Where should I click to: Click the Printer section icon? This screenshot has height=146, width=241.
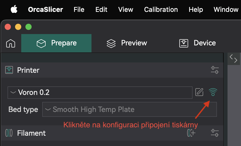pos(9,70)
